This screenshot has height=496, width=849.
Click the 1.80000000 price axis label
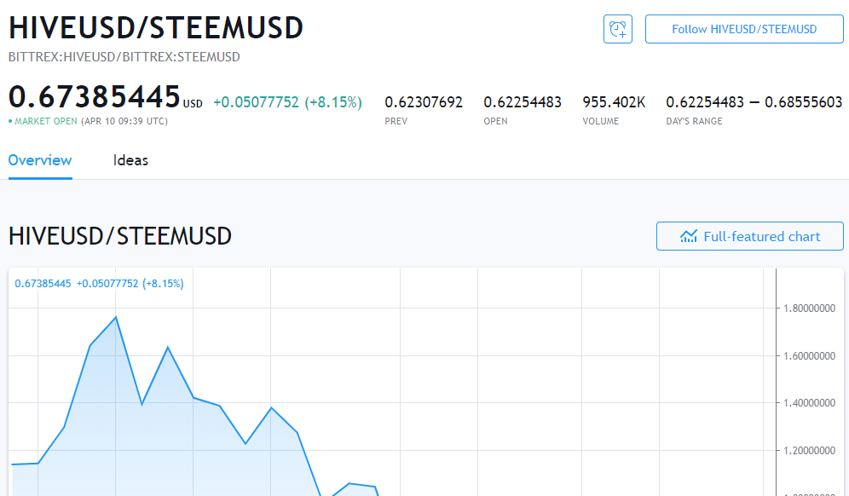[x=810, y=309]
